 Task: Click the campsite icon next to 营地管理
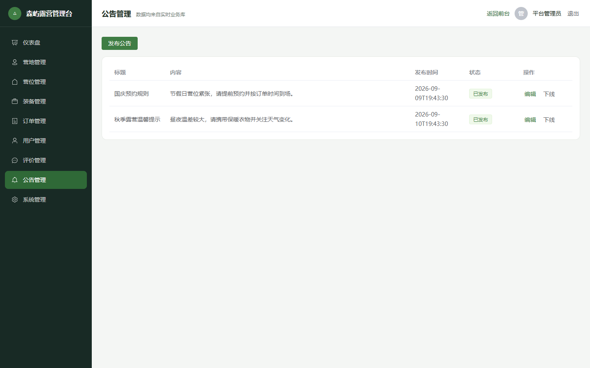click(x=15, y=62)
